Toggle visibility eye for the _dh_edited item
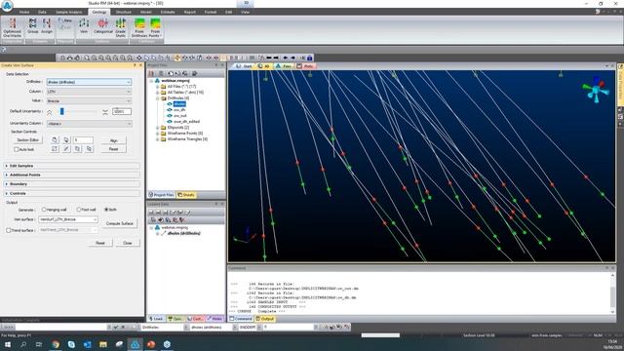624x351 pixels. [x=170, y=122]
